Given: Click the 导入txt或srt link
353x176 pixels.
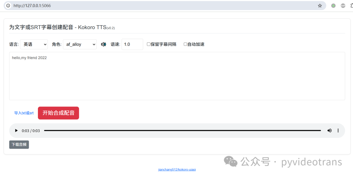Looking at the screenshot, I should point(24,113).
